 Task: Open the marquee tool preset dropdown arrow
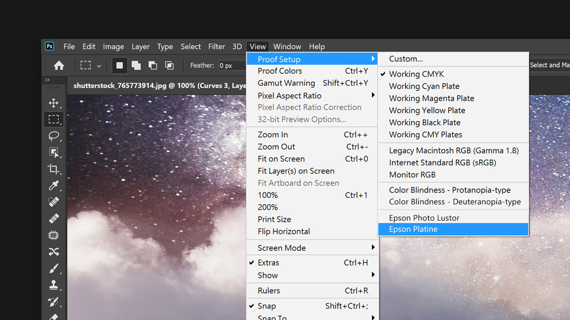click(99, 66)
